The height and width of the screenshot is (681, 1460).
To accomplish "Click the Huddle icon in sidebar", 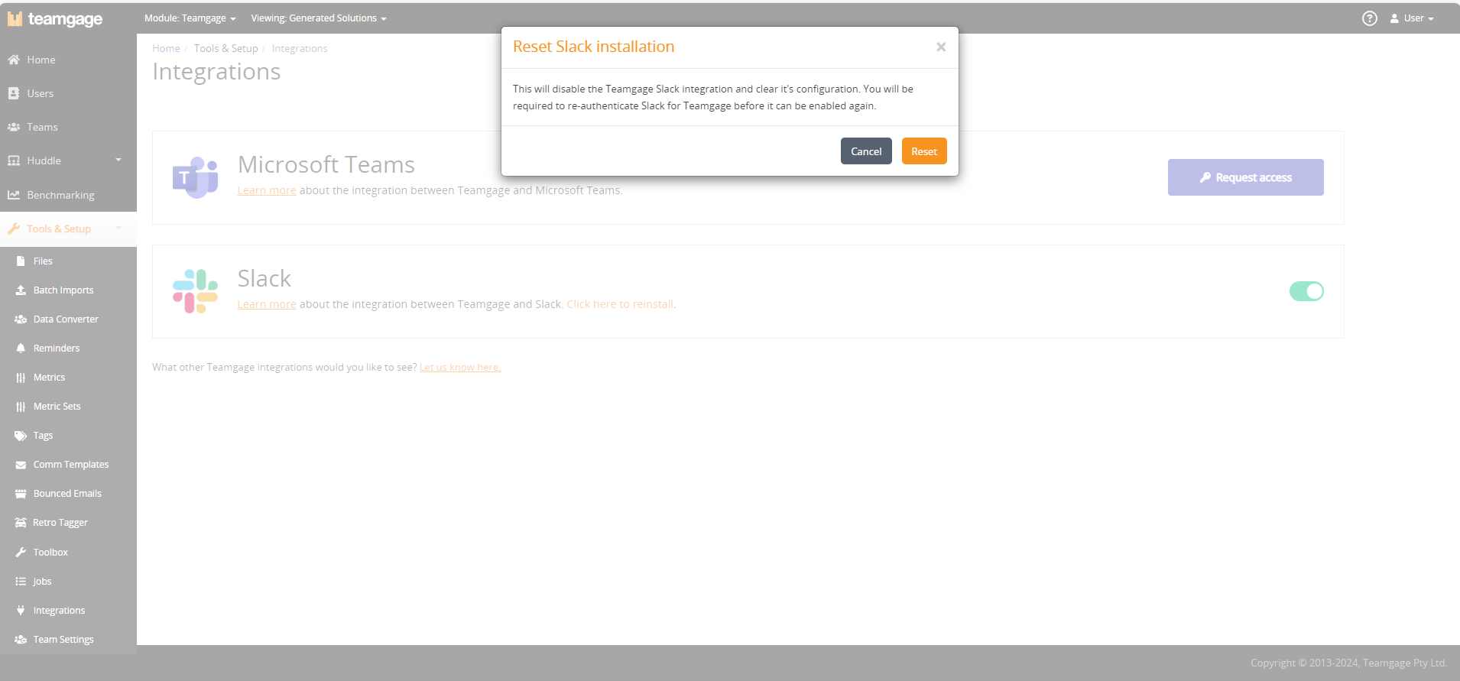I will tap(14, 161).
